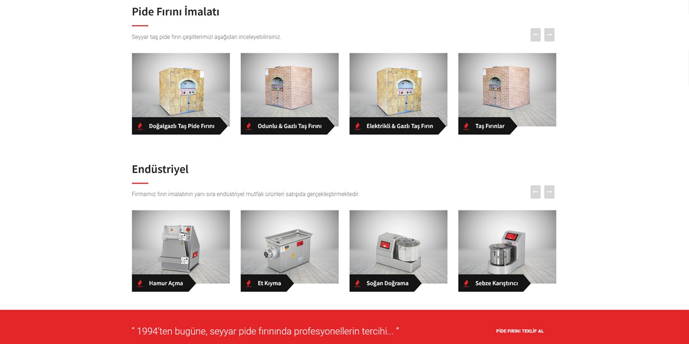Select the Et Kıyma label
Viewport: 689px width, 344px height.
click(x=269, y=283)
